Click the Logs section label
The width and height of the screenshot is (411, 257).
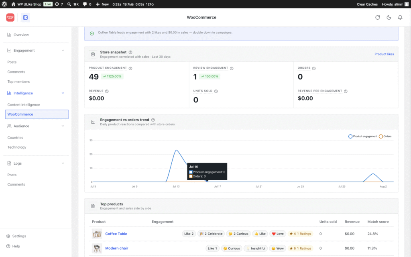(x=18, y=163)
